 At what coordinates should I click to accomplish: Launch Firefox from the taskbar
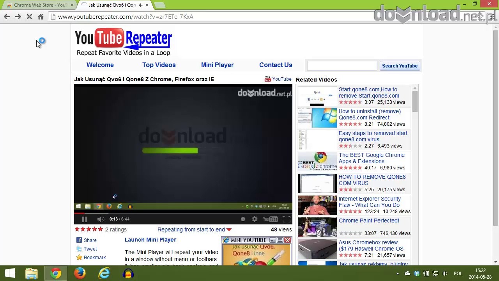80,274
